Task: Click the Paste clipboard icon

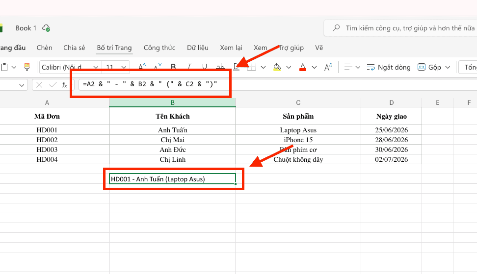Action: 4,67
